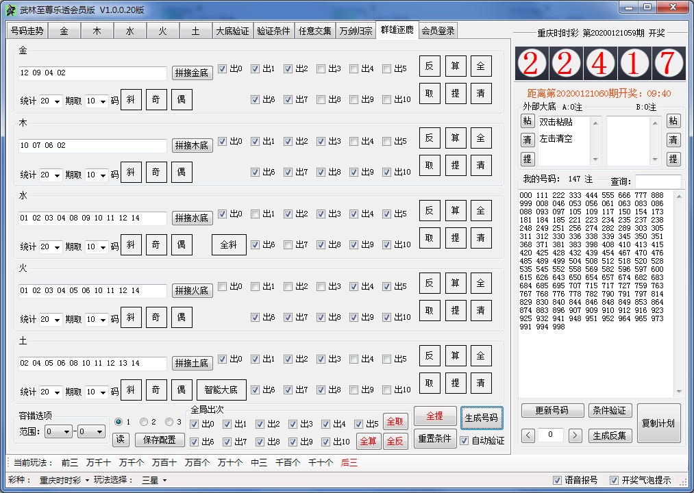Click the right arrow next to the 0 field
This screenshot has width=694, height=493.
[575, 435]
